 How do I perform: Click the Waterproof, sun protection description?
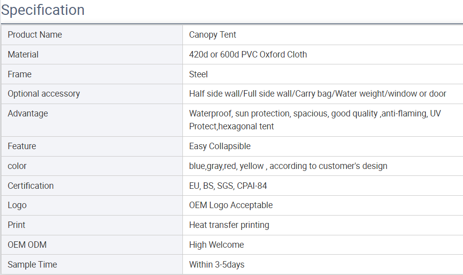coord(315,120)
